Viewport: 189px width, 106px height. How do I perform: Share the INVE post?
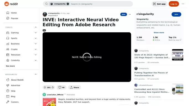[74, 88]
